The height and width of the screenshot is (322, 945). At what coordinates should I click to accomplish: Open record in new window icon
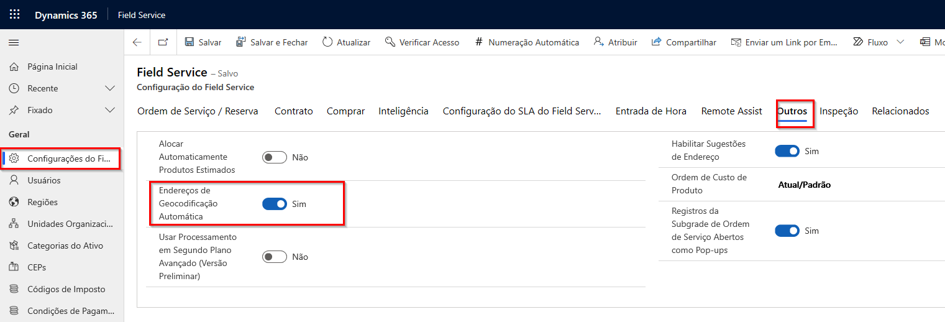coord(163,42)
